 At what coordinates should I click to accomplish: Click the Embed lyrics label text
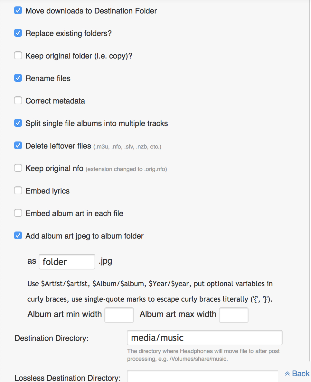coord(48,191)
